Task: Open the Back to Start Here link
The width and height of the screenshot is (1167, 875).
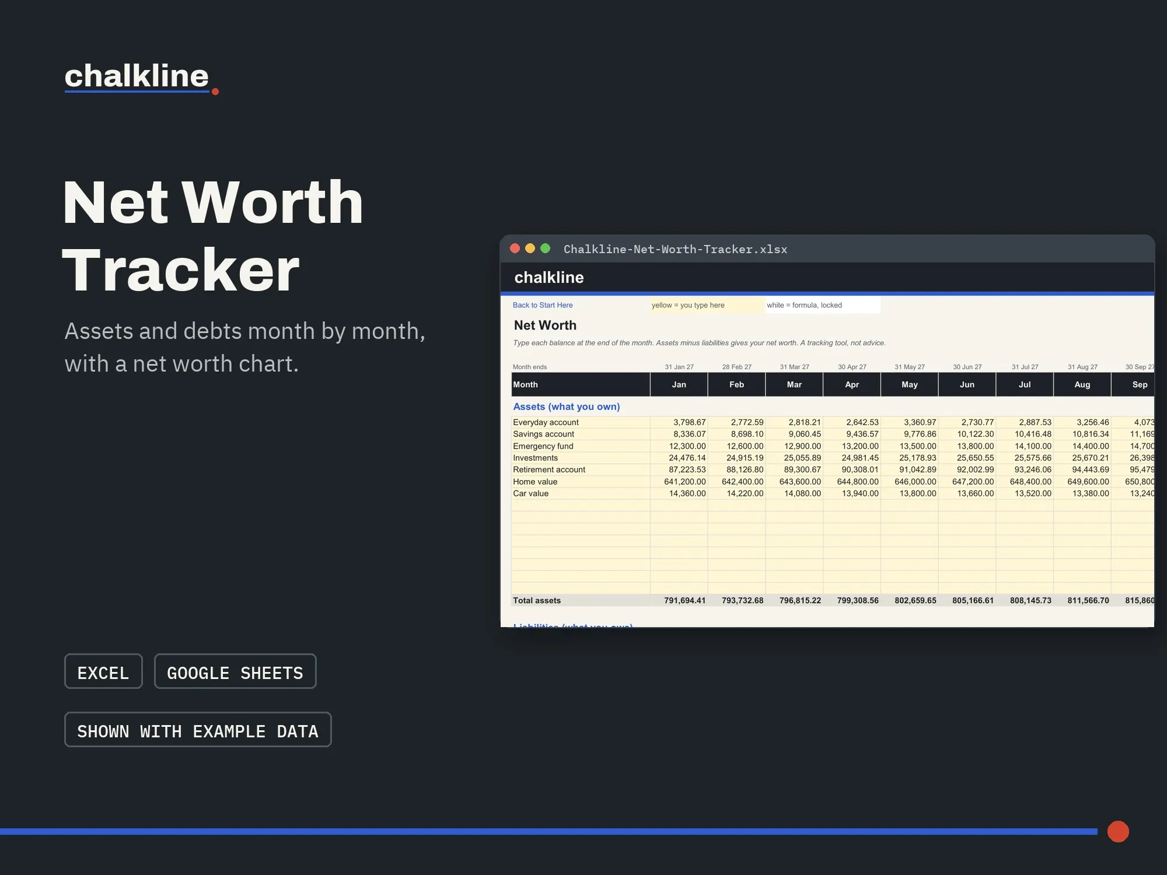Action: [x=543, y=305]
